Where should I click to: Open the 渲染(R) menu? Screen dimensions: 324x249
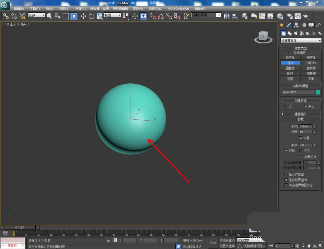[x=137, y=9]
